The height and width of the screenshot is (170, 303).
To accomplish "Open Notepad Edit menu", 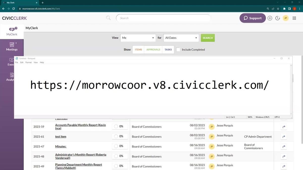I will [x=22, y=62].
